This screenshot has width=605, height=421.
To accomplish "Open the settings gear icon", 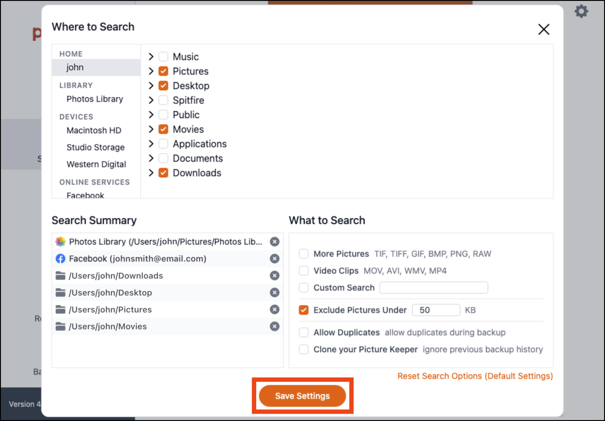I will [x=581, y=11].
